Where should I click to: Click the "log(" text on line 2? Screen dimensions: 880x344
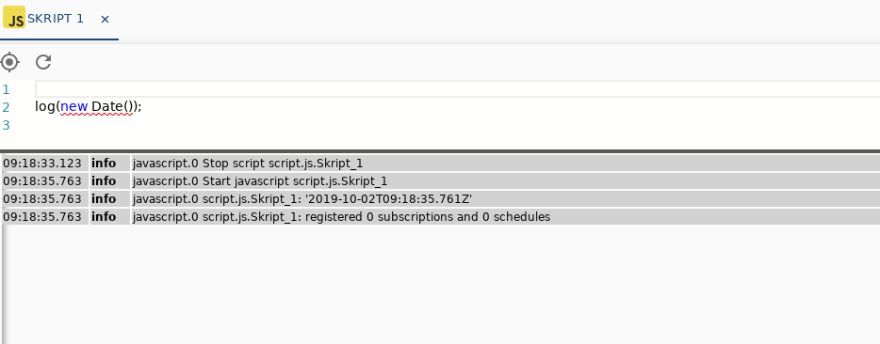click(48, 106)
